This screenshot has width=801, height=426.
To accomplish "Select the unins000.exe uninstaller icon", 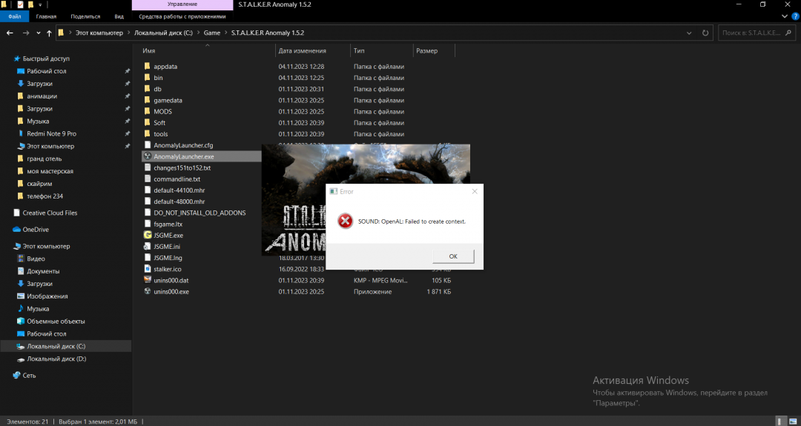I will 147,292.
